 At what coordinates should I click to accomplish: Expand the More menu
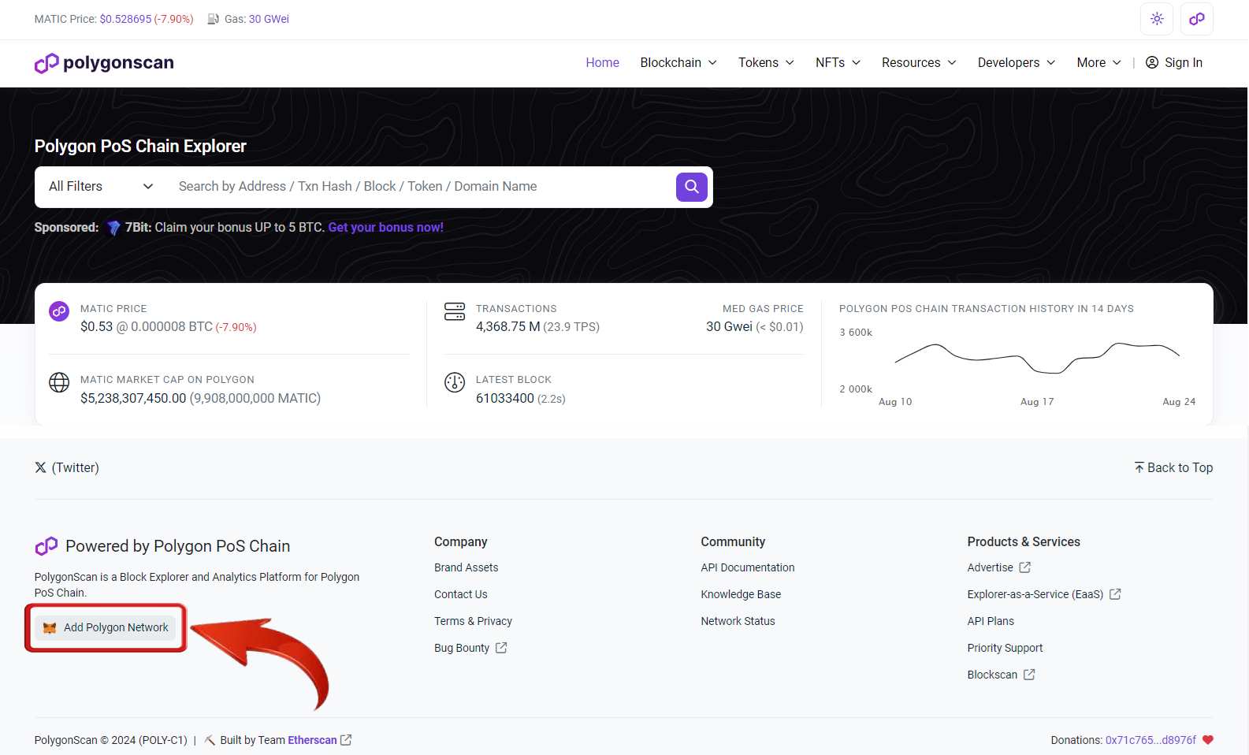[x=1098, y=63]
